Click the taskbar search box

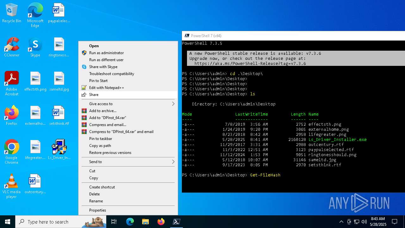pyautogui.click(x=61, y=222)
